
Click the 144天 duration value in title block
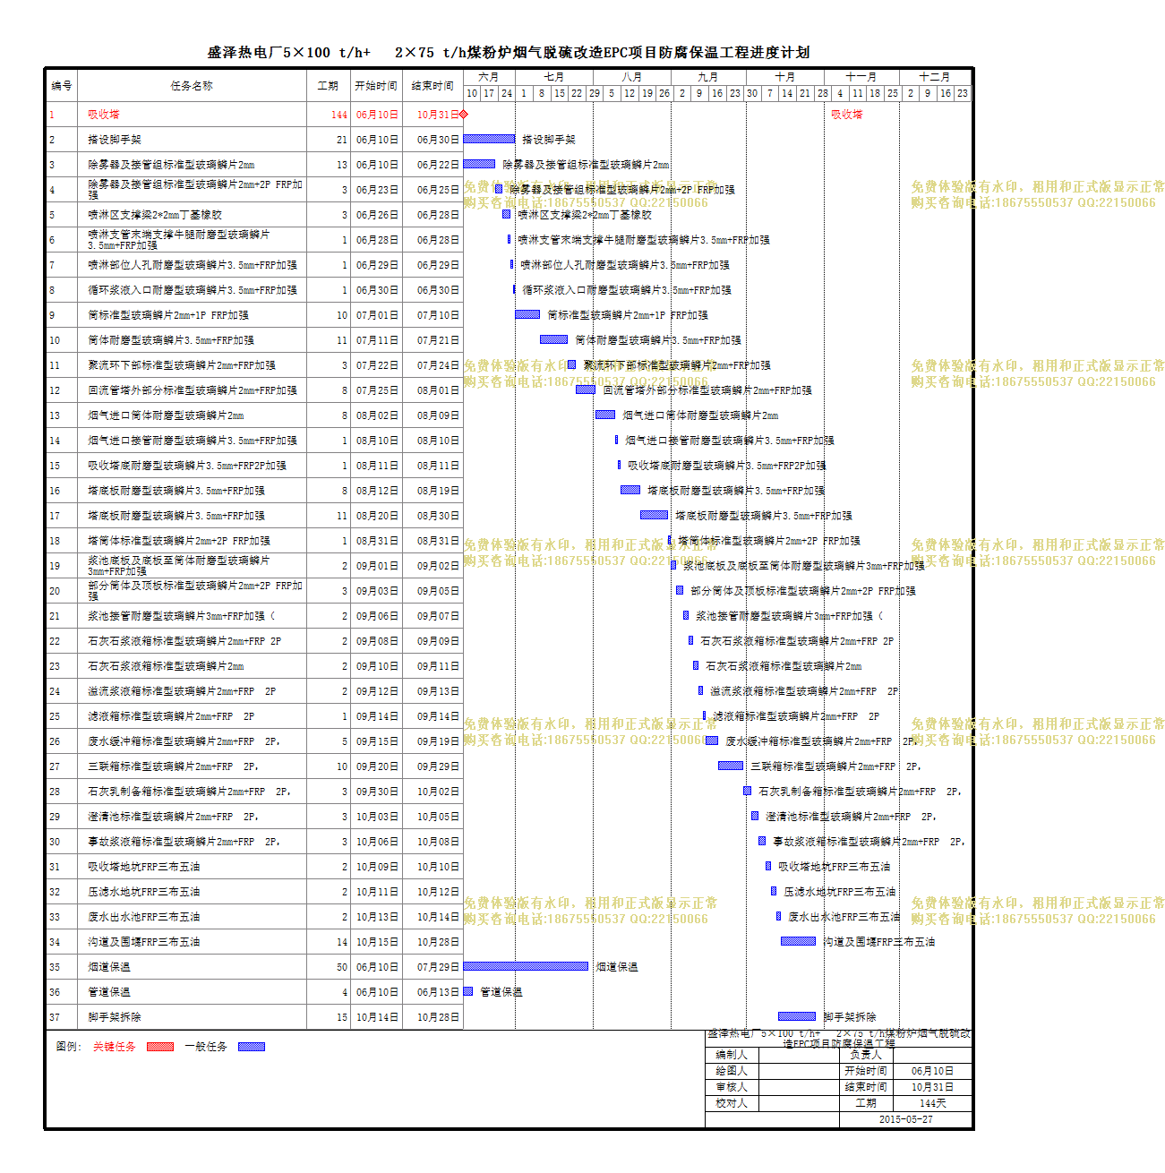point(933,1103)
